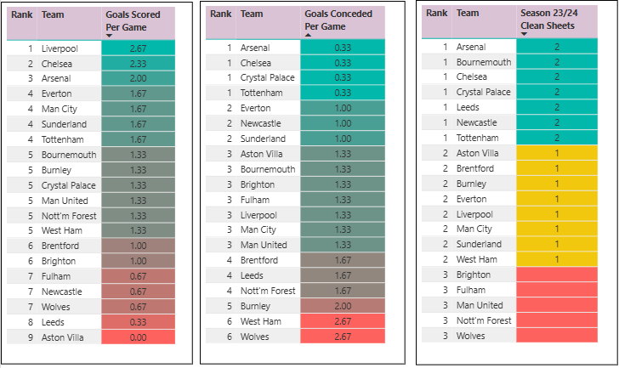
Task: Select Liverpool in the Goals Scored table
Action: click(60, 48)
